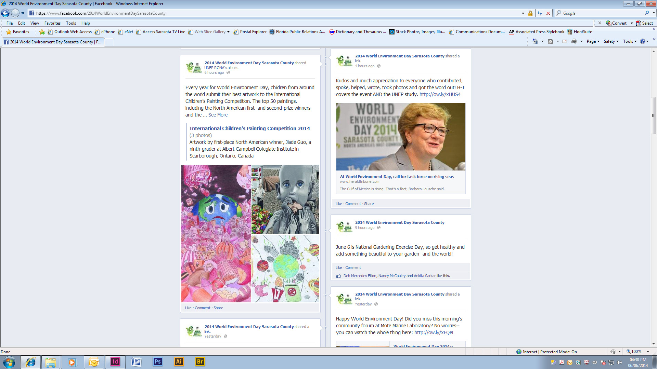This screenshot has height=369, width=657.
Task: Open the Convert dropdown arrow
Action: click(x=632, y=23)
